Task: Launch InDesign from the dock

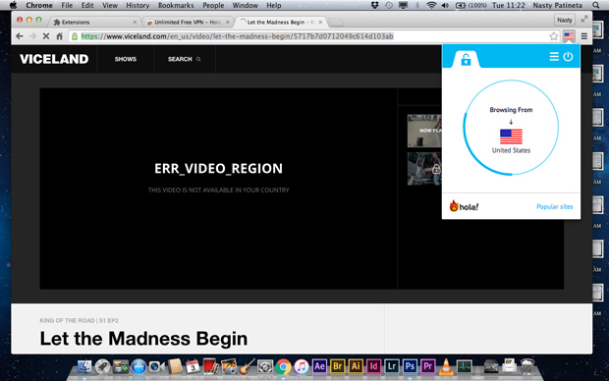Action: (373, 366)
